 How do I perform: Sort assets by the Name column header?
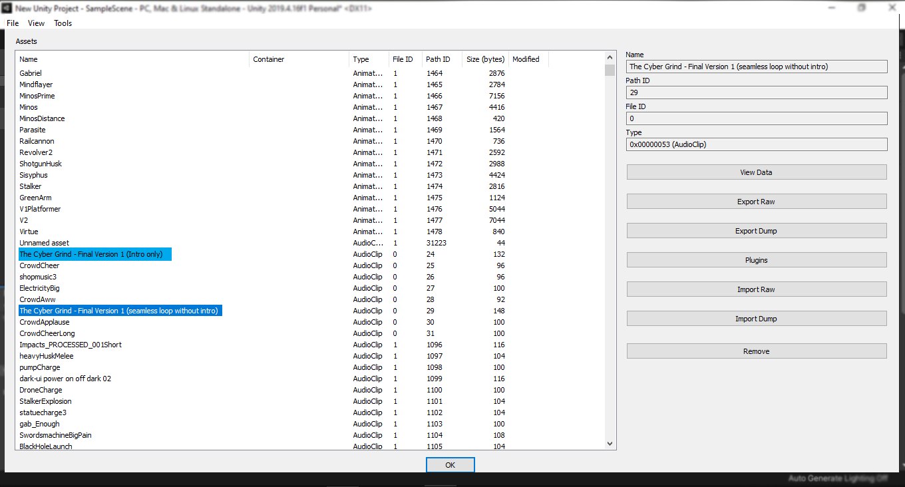(x=132, y=59)
